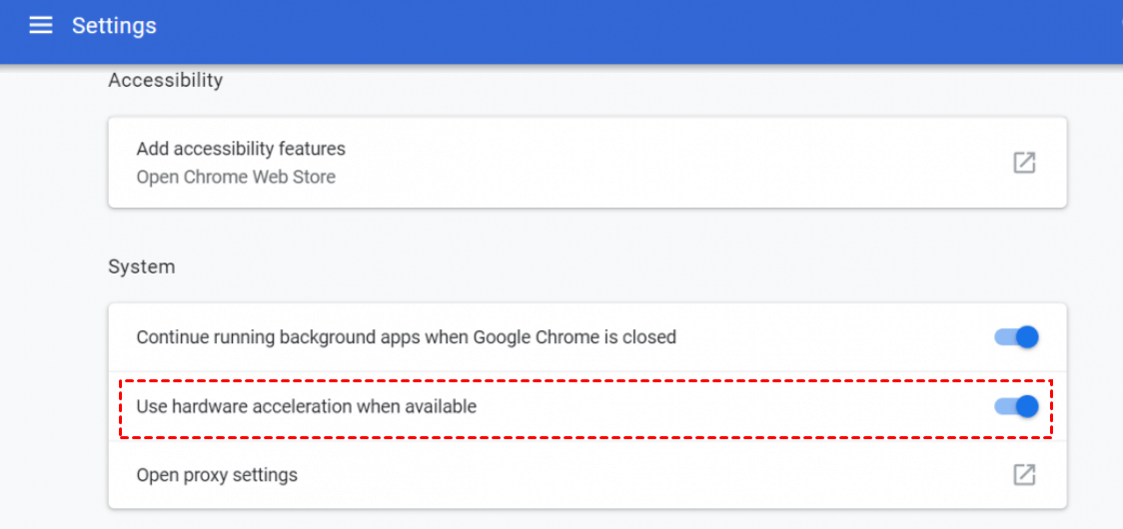Click 'Open proxy settings' text
This screenshot has width=1123, height=529.
click(217, 475)
